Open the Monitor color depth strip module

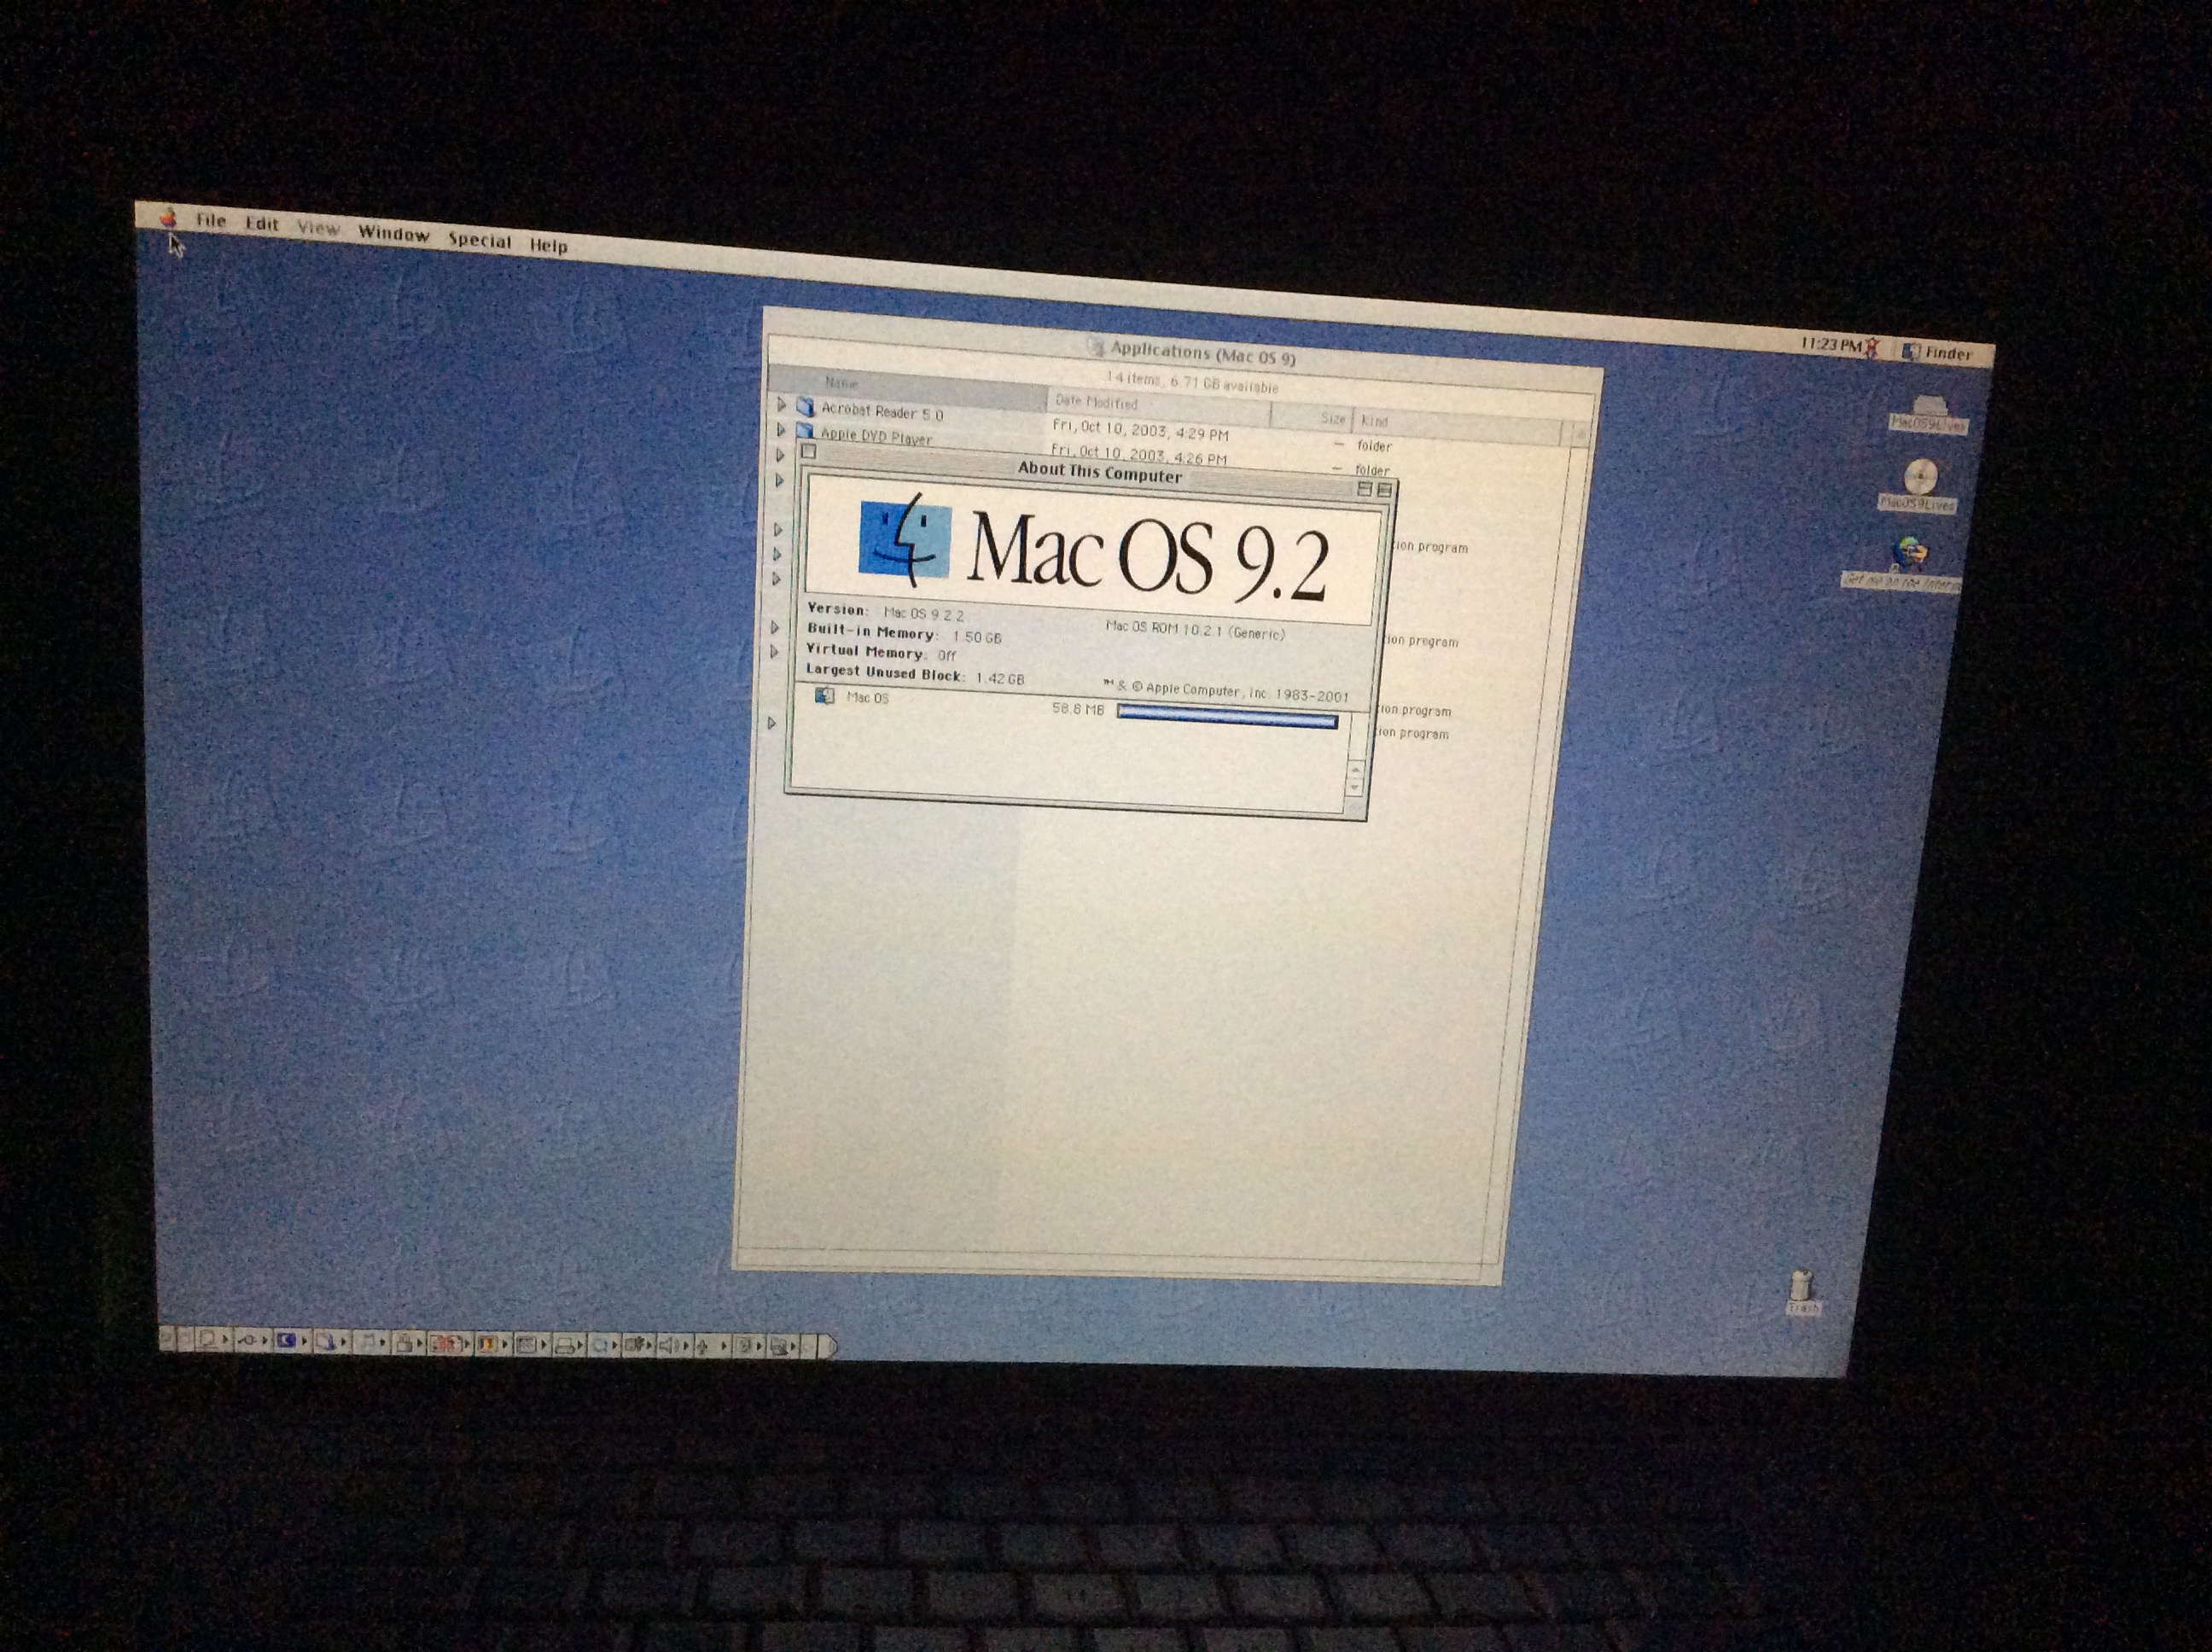click(495, 1344)
